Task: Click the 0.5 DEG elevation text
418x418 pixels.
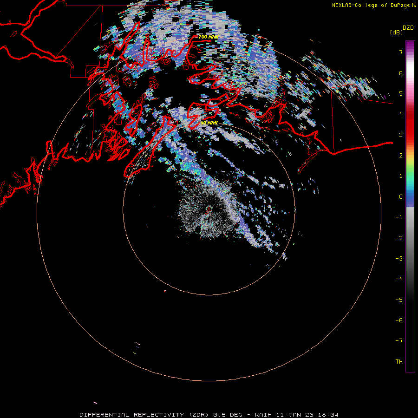Action: pyautogui.click(x=228, y=415)
